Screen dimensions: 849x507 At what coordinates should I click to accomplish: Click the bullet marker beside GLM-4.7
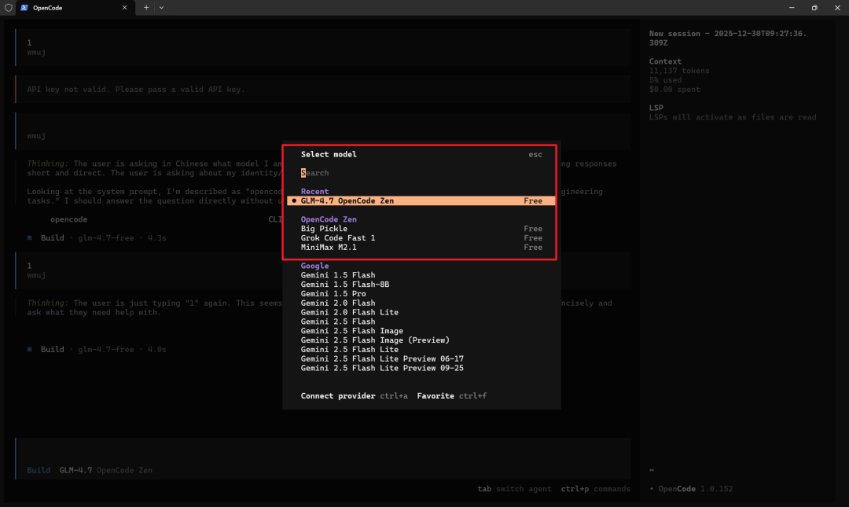(294, 201)
